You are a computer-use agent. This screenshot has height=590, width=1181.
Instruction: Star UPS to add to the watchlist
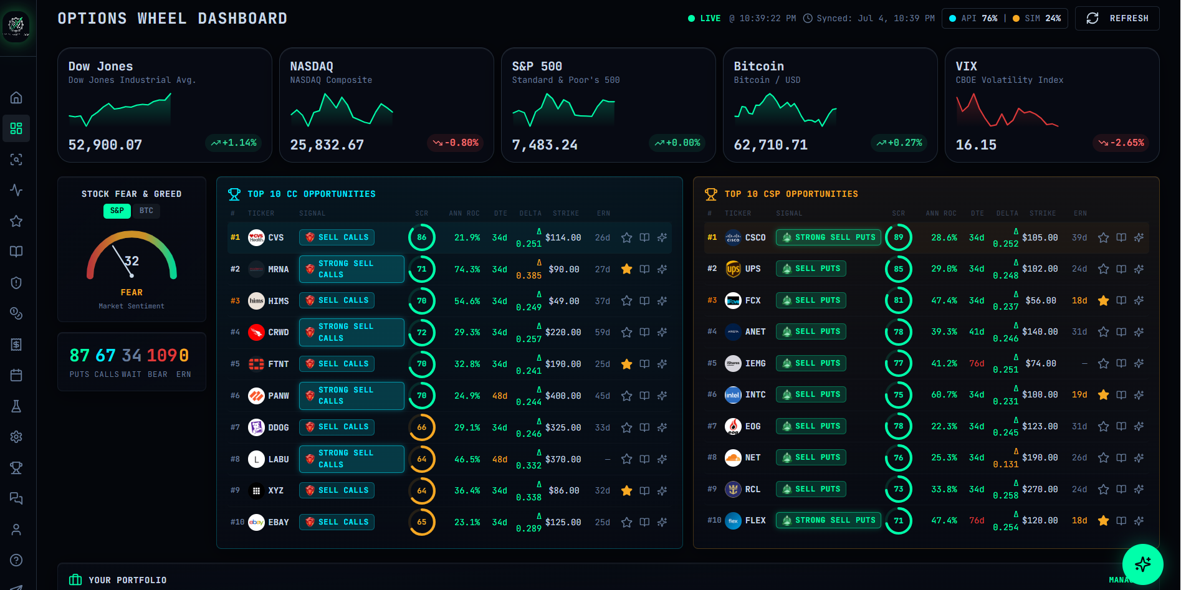1103,269
